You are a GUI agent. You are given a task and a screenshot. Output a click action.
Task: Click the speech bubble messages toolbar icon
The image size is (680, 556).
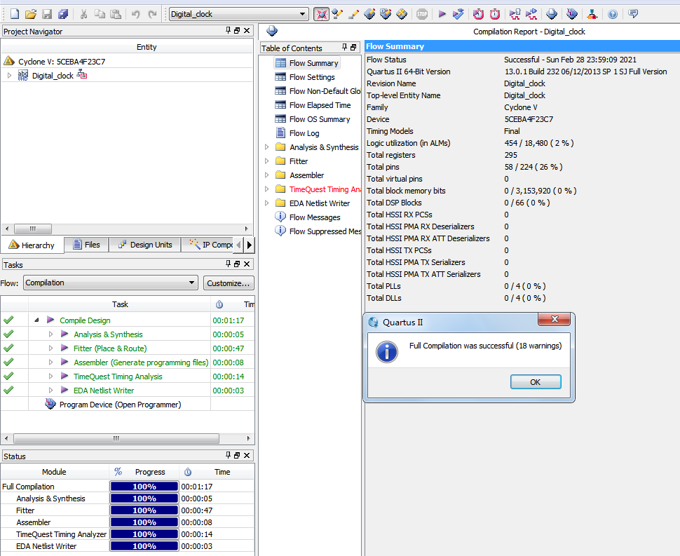(633, 14)
